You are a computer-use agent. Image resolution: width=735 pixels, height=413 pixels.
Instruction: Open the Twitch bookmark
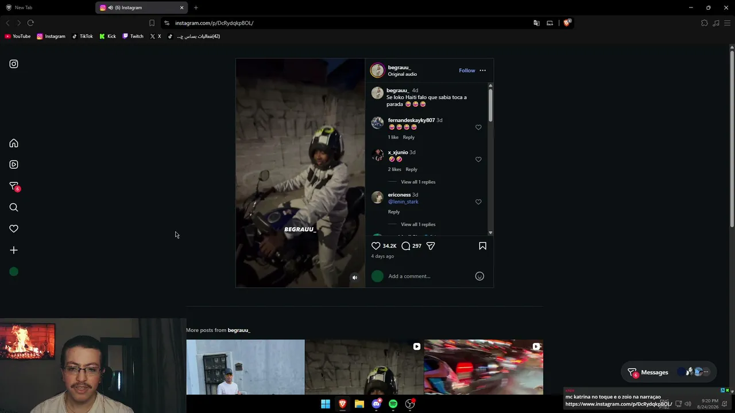coord(133,37)
